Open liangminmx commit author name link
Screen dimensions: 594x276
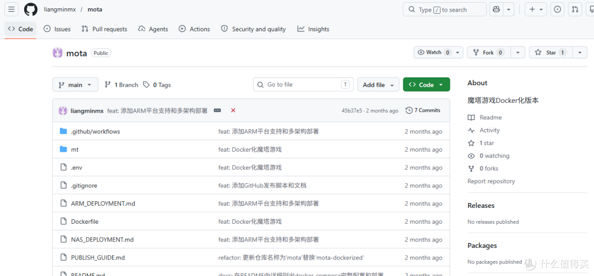coord(87,111)
